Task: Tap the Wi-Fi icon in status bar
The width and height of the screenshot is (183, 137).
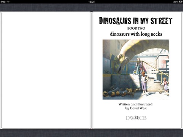Action: pos(8,2)
